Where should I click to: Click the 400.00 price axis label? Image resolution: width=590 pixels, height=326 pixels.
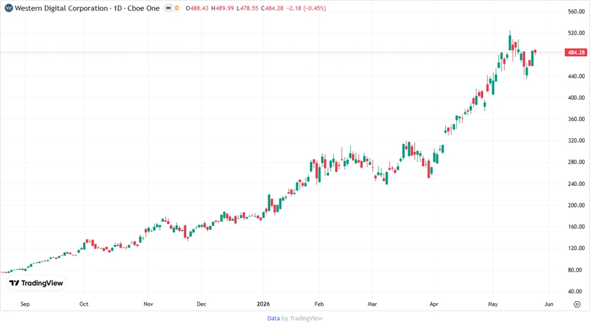coord(576,98)
